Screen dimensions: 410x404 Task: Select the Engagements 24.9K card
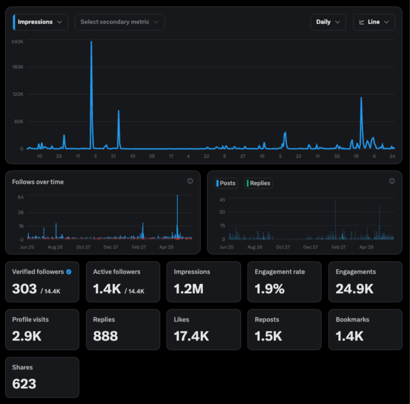click(365, 282)
